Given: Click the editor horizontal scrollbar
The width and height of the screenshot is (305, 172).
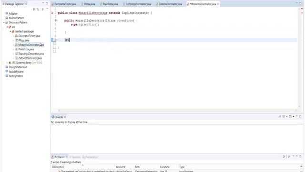Looking at the screenshot, I should click(177, 110).
